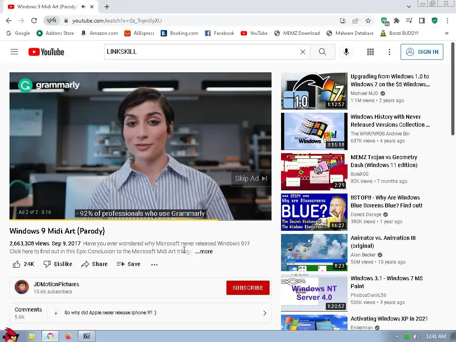Open Chrome's three-dot menu
The height and width of the screenshot is (342, 456).
click(447, 21)
